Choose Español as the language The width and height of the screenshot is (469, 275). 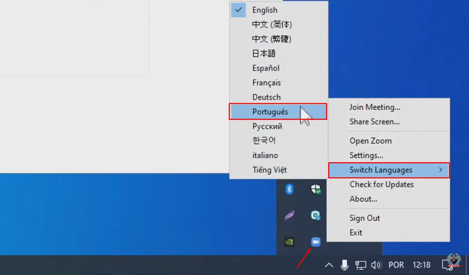pyautogui.click(x=266, y=68)
